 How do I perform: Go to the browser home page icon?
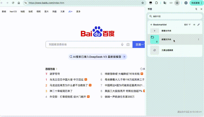pyautogui.click(x=19, y=3)
